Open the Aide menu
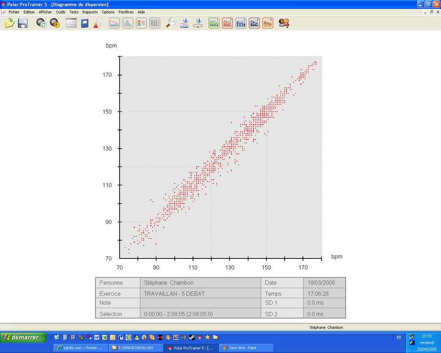This screenshot has width=441, height=353. tap(141, 12)
